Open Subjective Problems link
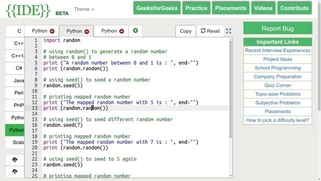The height and width of the screenshot is (181, 321). [x=278, y=103]
